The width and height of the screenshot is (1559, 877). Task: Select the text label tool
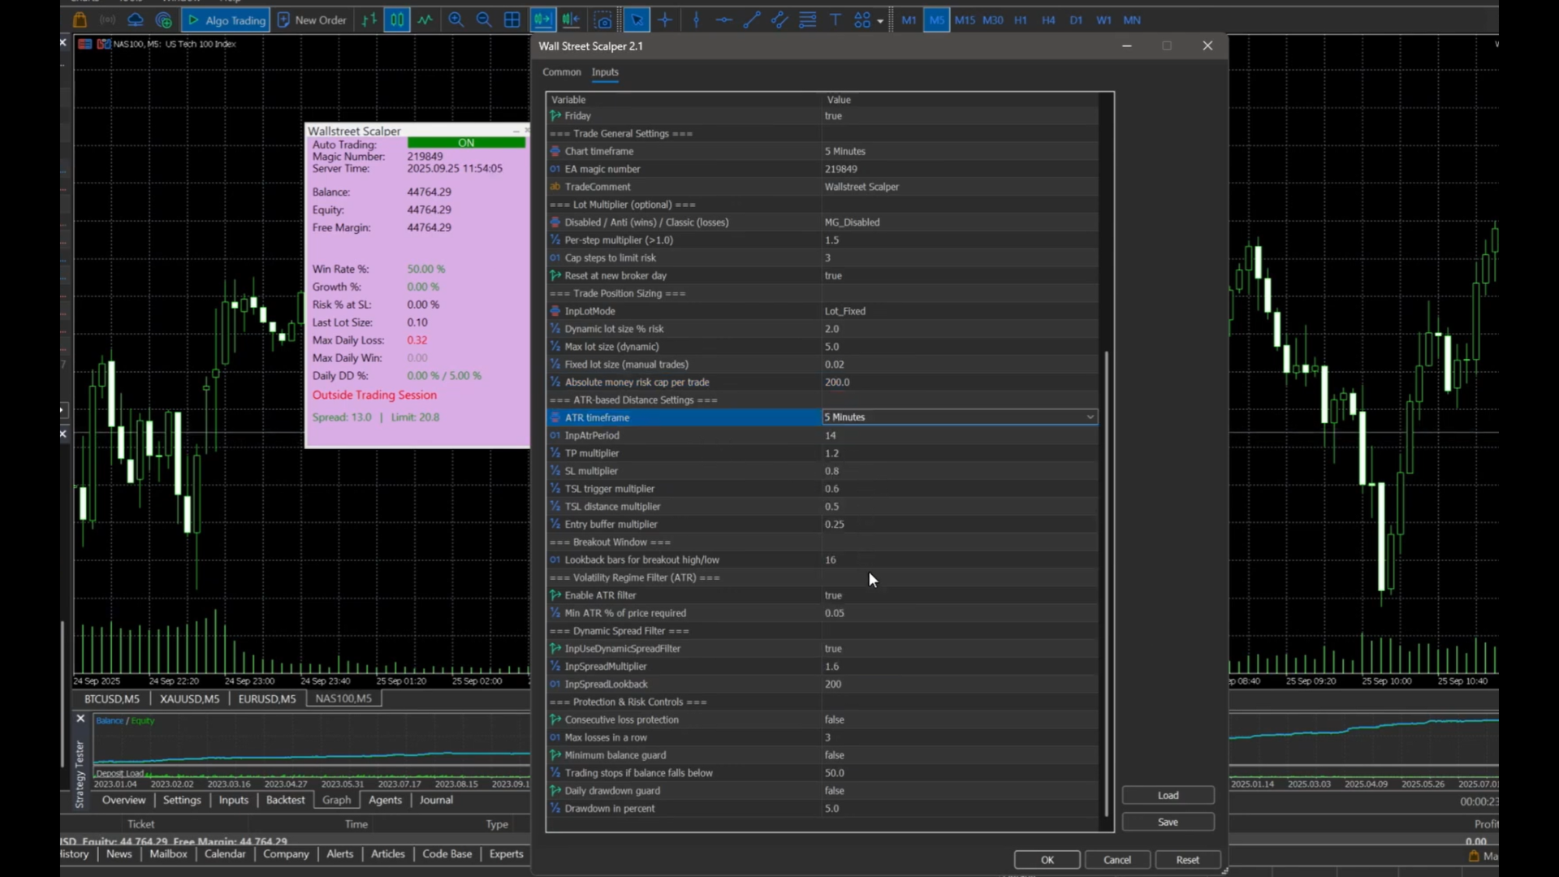[835, 20]
